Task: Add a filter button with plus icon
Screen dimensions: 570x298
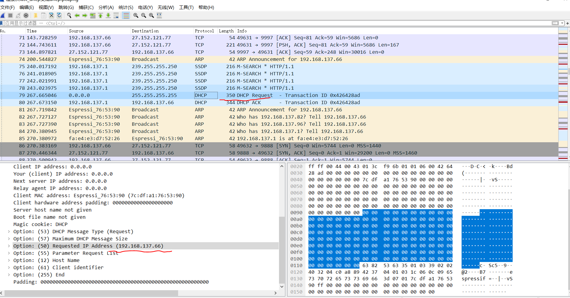Action: (x=568, y=23)
